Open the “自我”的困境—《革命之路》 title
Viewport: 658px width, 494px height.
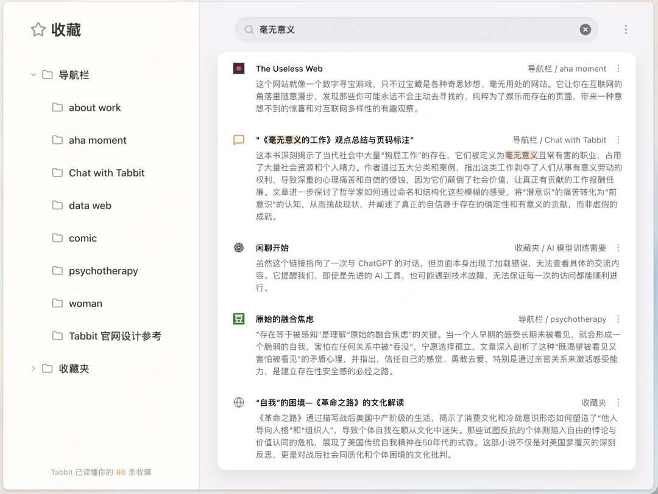tap(330, 403)
